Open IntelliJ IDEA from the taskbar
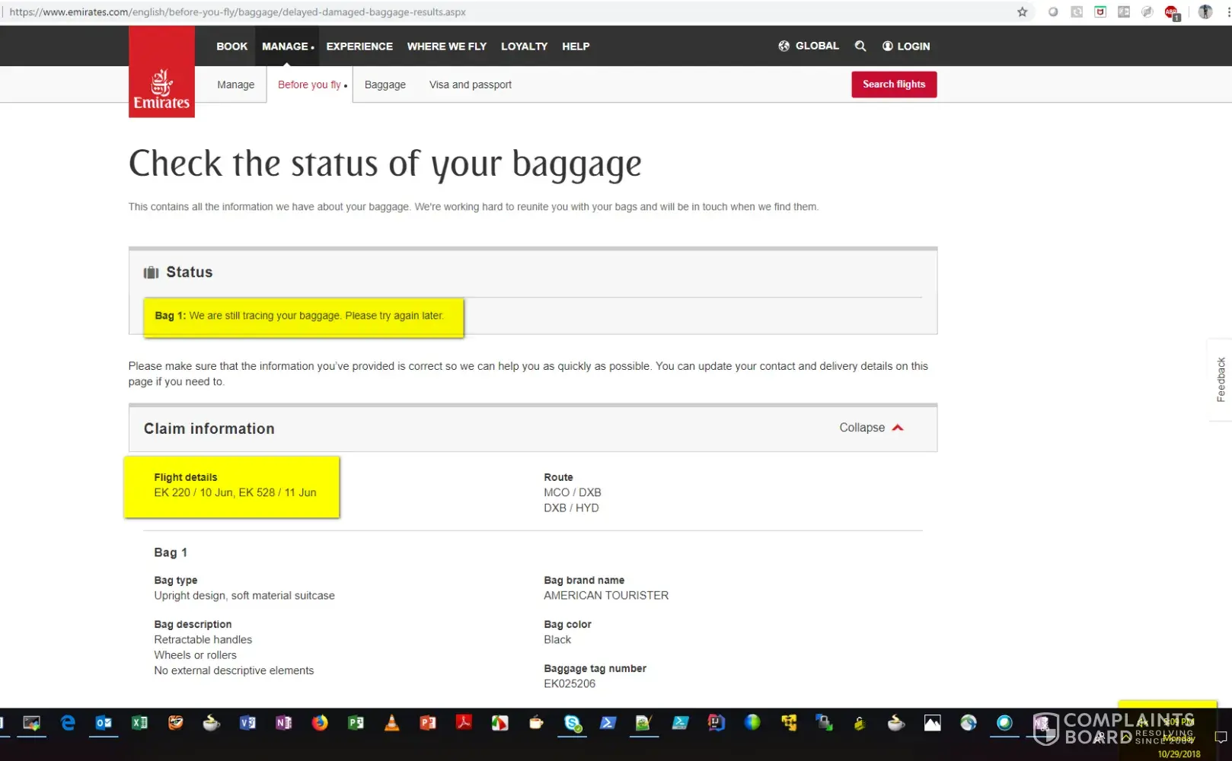The image size is (1232, 761). 717,723
